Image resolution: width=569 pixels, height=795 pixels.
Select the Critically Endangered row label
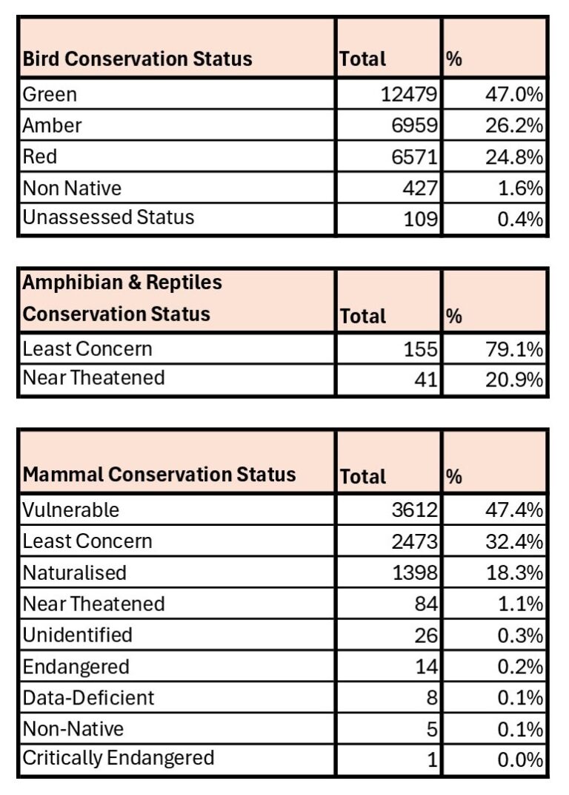[x=118, y=758]
